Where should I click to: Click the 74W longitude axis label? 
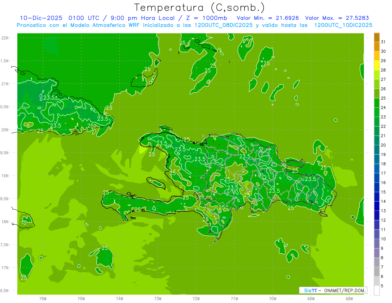tap(120, 299)
